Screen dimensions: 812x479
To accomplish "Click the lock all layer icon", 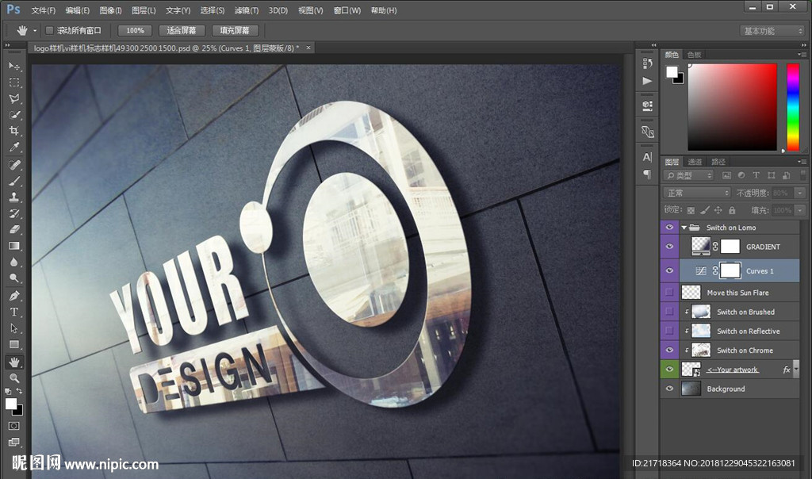I will coord(731,210).
